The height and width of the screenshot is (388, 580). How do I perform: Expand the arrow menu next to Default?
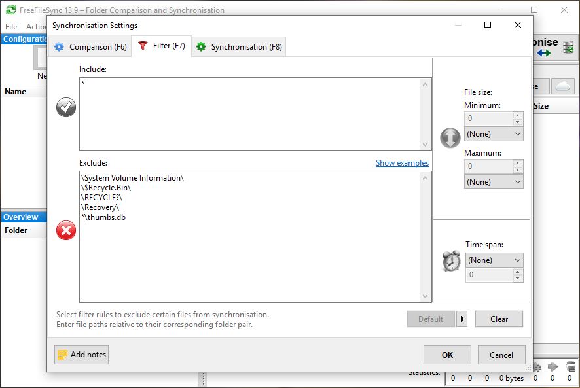coord(462,319)
